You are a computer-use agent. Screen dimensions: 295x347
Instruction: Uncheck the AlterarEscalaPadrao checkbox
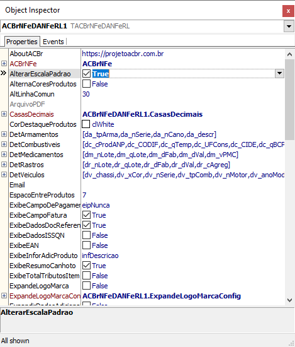86,74
